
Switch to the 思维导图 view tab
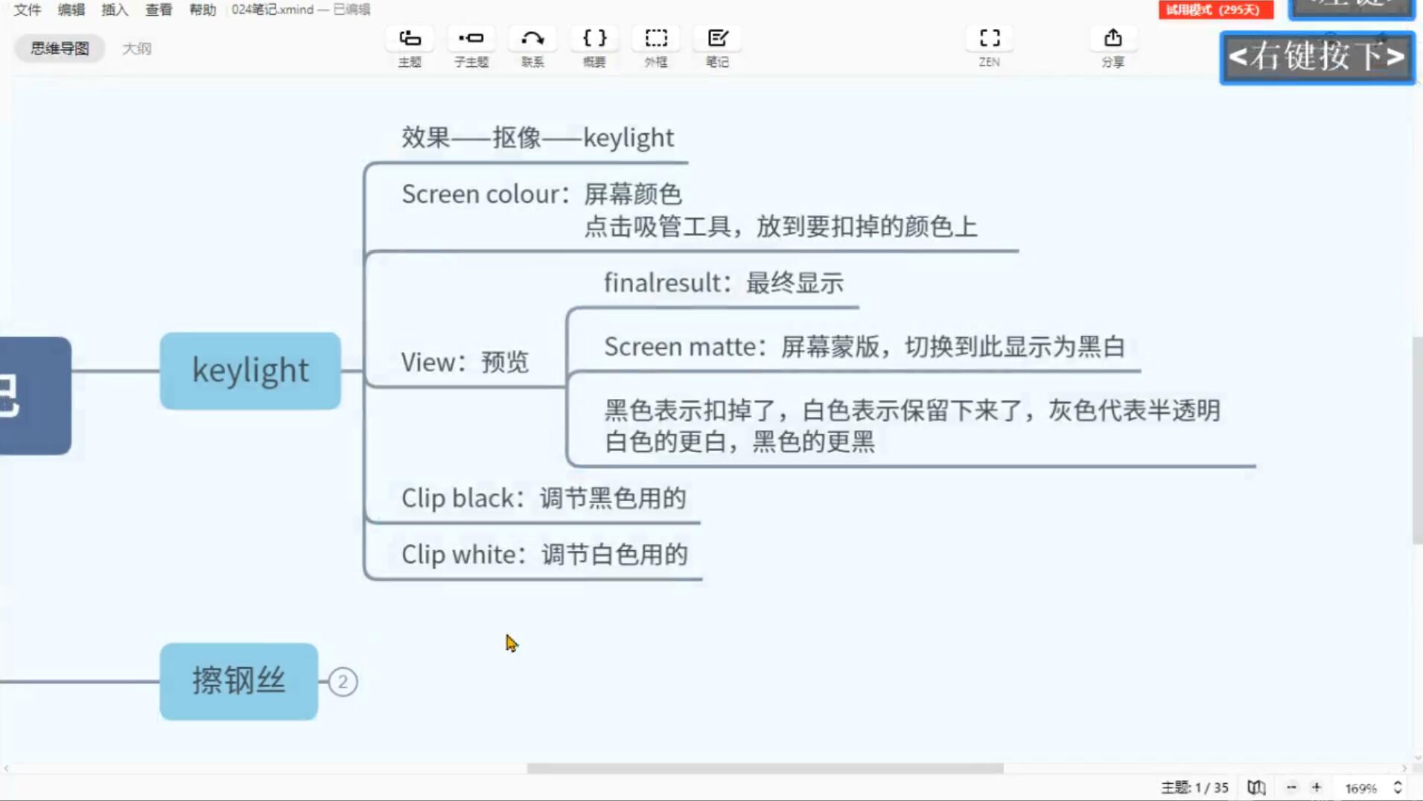[x=60, y=48]
